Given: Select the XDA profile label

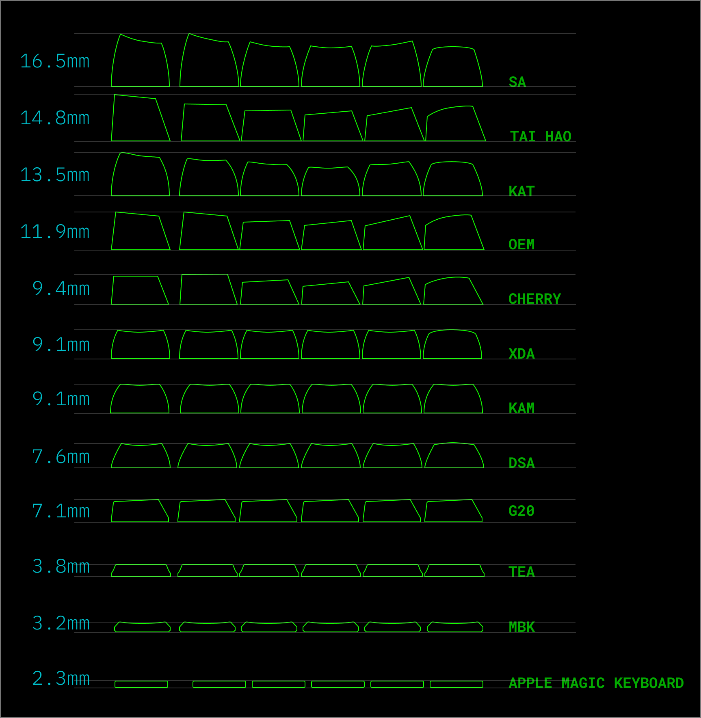Looking at the screenshot, I should 522,354.
